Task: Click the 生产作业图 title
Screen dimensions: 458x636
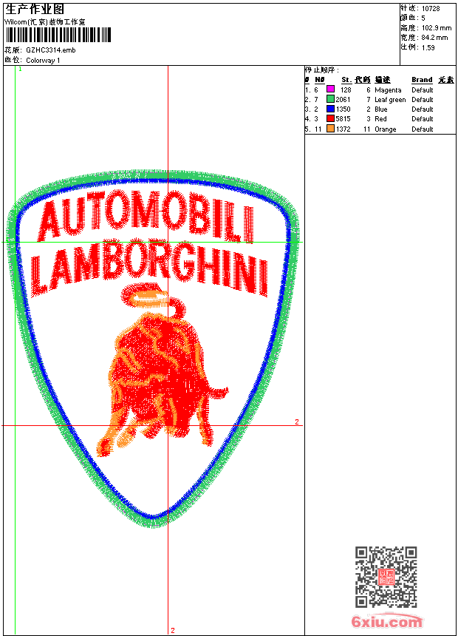Action: (x=35, y=9)
